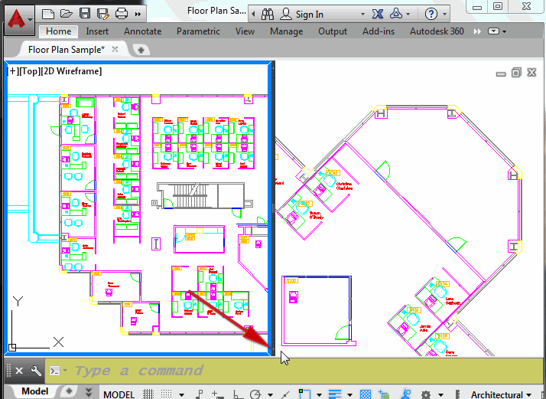The height and width of the screenshot is (399, 546).
Task: Click the Open file icon
Action: [67, 14]
